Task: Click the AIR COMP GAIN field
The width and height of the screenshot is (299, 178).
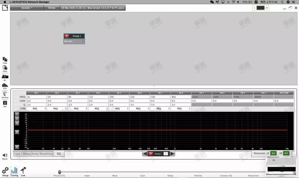Action: tap(284, 101)
